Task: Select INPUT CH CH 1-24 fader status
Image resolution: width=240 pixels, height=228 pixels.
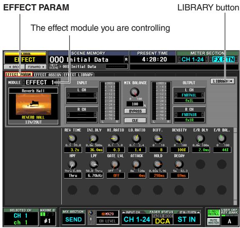Action: pos(137,219)
